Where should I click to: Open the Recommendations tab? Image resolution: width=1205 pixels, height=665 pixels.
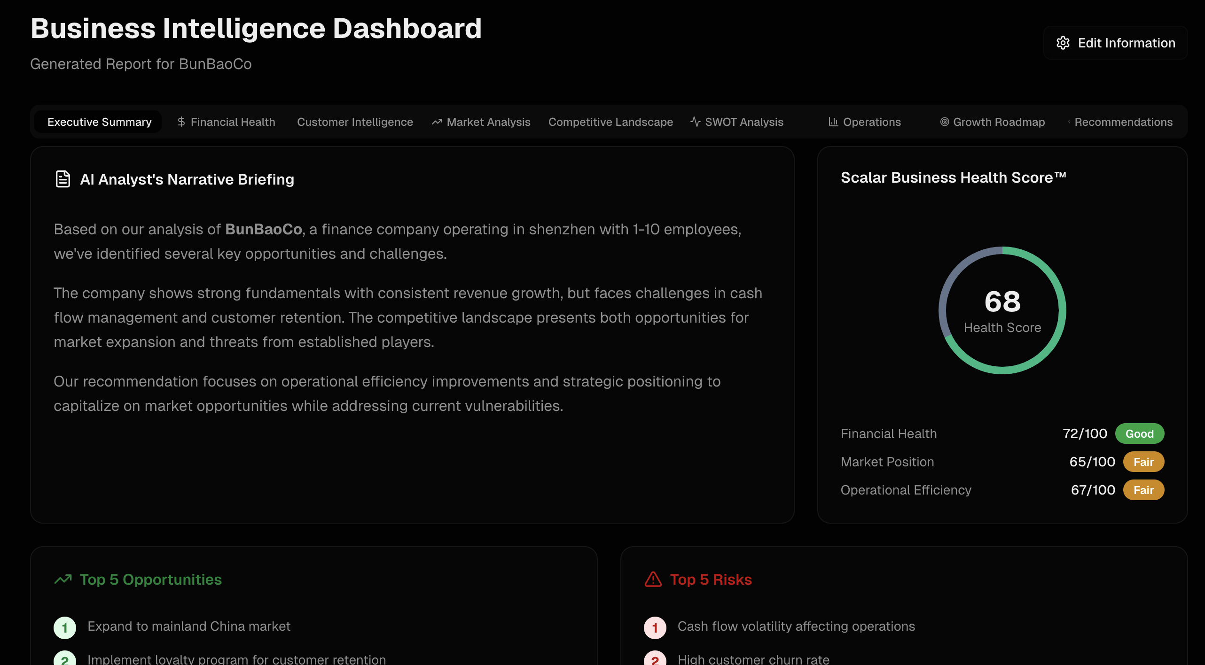pos(1123,122)
